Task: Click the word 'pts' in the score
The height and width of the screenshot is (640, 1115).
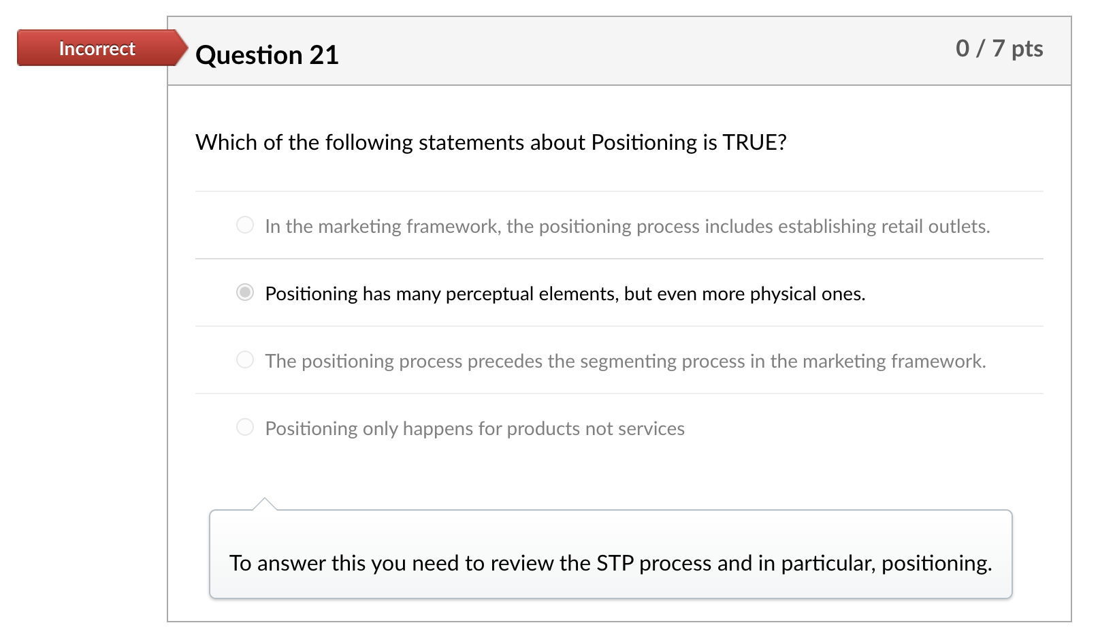Action: [1027, 49]
